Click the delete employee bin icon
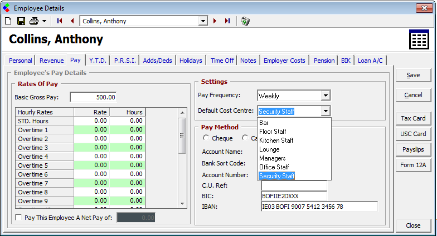Image resolution: width=437 pixels, height=236 pixels. (x=245, y=21)
